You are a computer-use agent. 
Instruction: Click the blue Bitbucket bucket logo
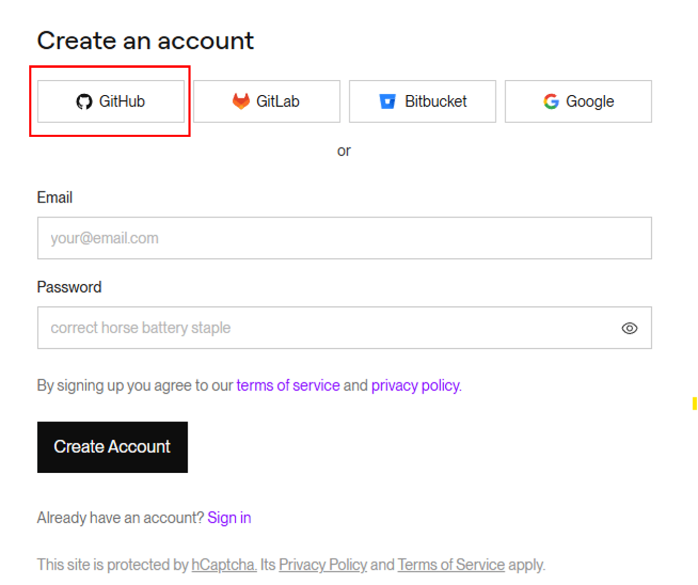point(387,101)
